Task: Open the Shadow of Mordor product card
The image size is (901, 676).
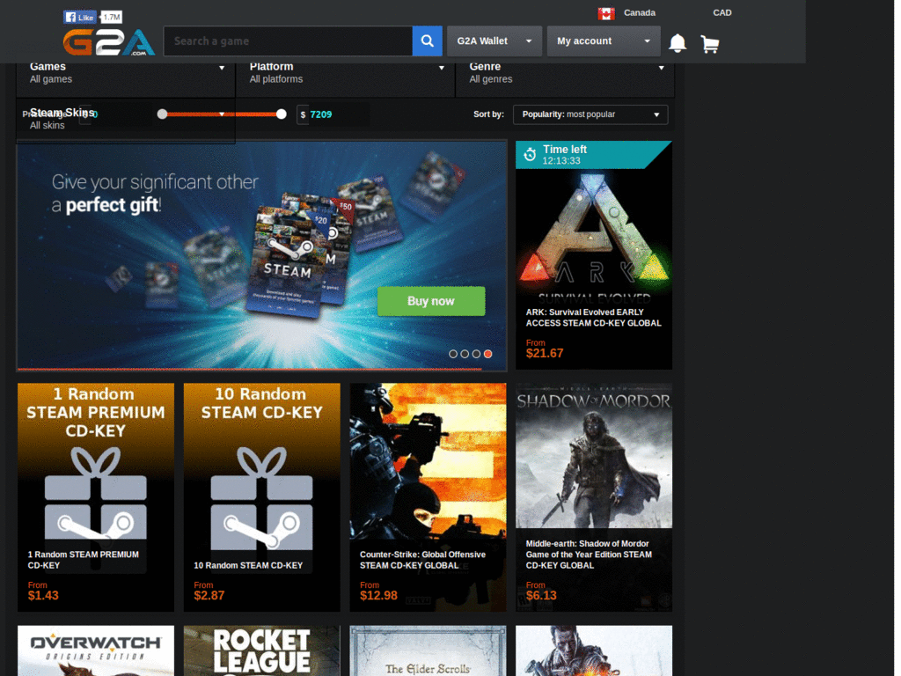Action: tap(594, 497)
